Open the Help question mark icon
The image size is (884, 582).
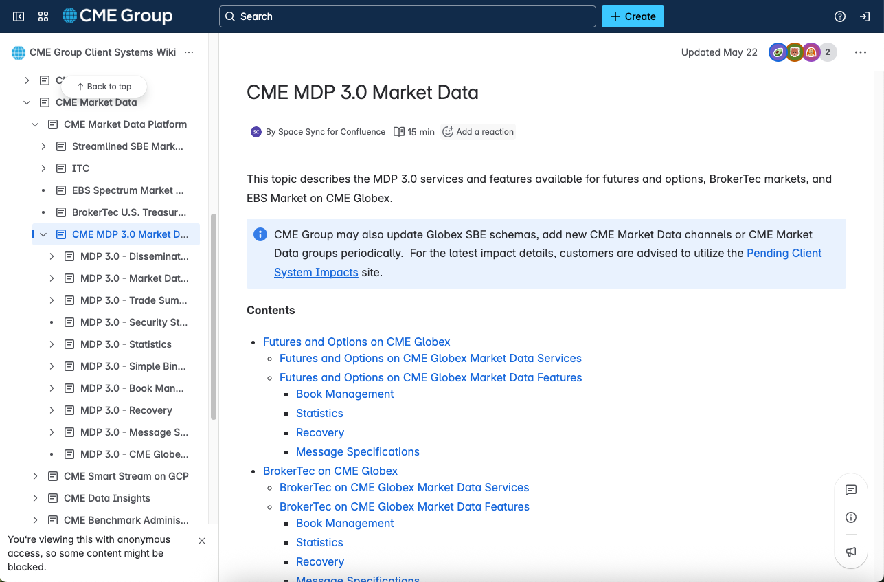tap(839, 16)
